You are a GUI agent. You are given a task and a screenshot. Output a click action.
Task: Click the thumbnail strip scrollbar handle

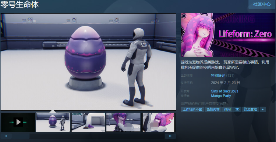click(21, 136)
